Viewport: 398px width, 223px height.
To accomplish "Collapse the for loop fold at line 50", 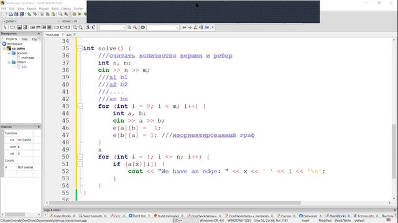I will coord(80,157).
